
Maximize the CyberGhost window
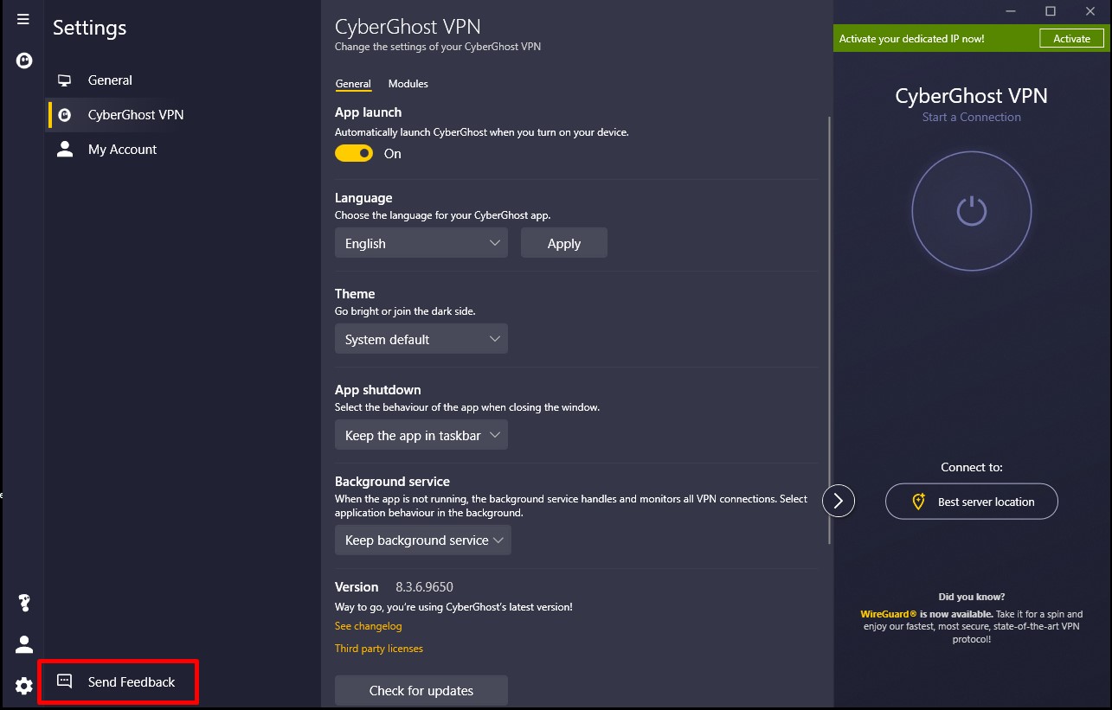tap(1051, 11)
